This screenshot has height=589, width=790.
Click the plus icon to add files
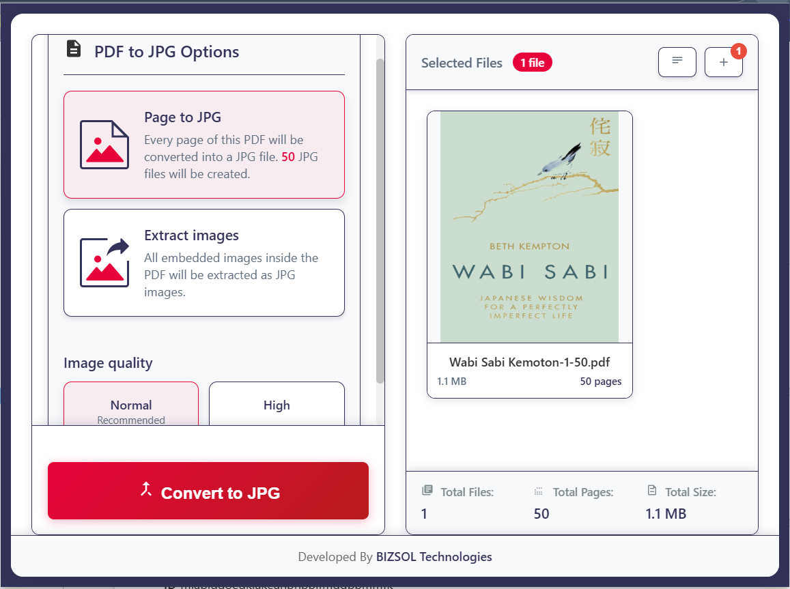[723, 62]
